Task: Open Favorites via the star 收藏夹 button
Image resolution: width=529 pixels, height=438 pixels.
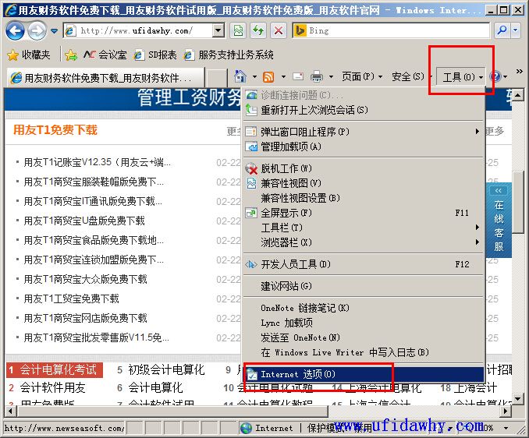Action: (x=29, y=55)
